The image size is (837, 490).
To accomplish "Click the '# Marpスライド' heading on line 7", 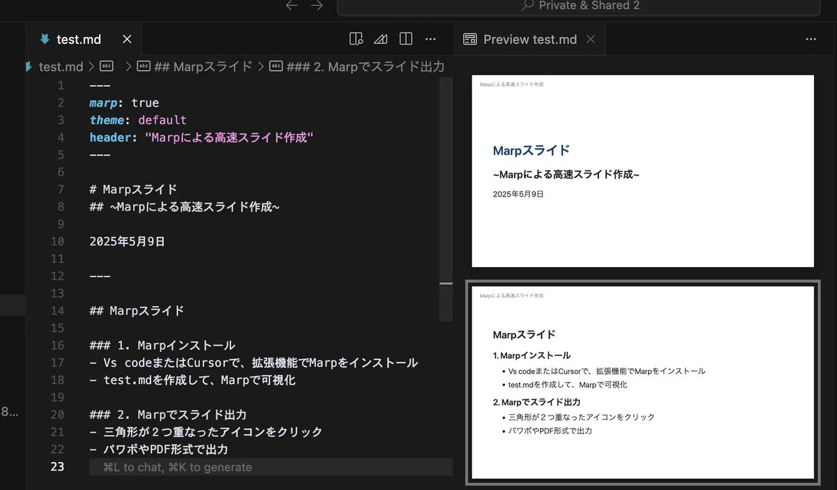I will [133, 189].
